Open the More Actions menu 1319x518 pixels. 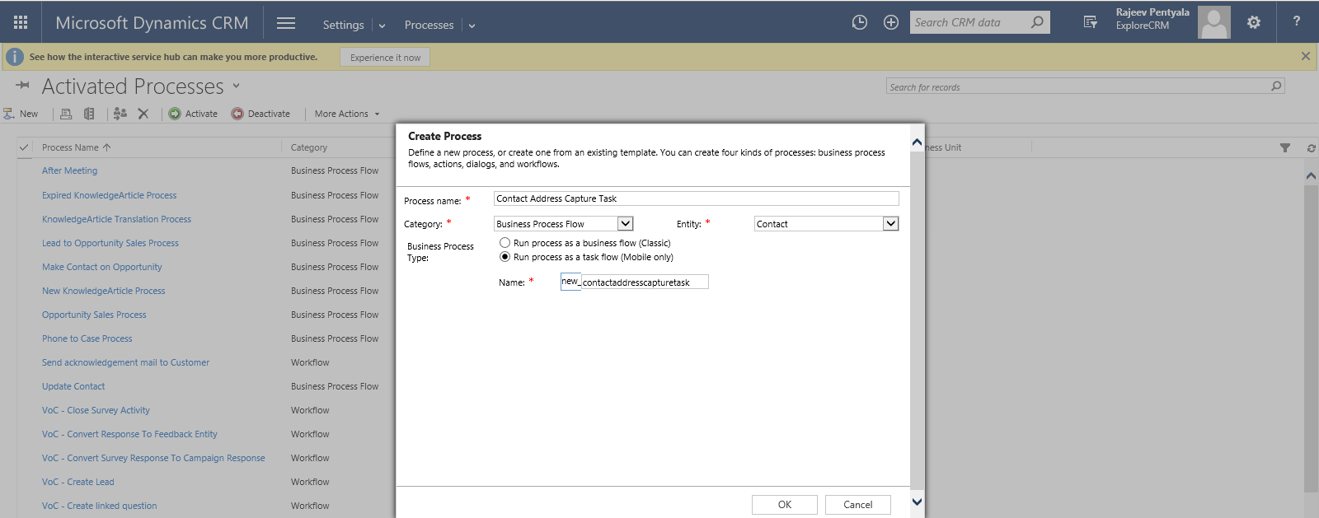[x=346, y=114]
